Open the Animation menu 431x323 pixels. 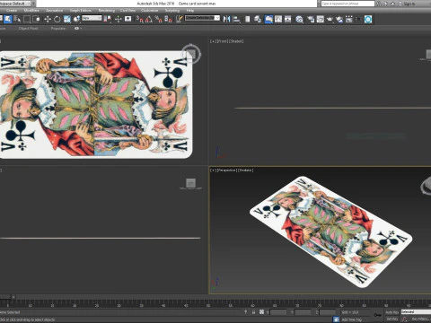(x=54, y=10)
